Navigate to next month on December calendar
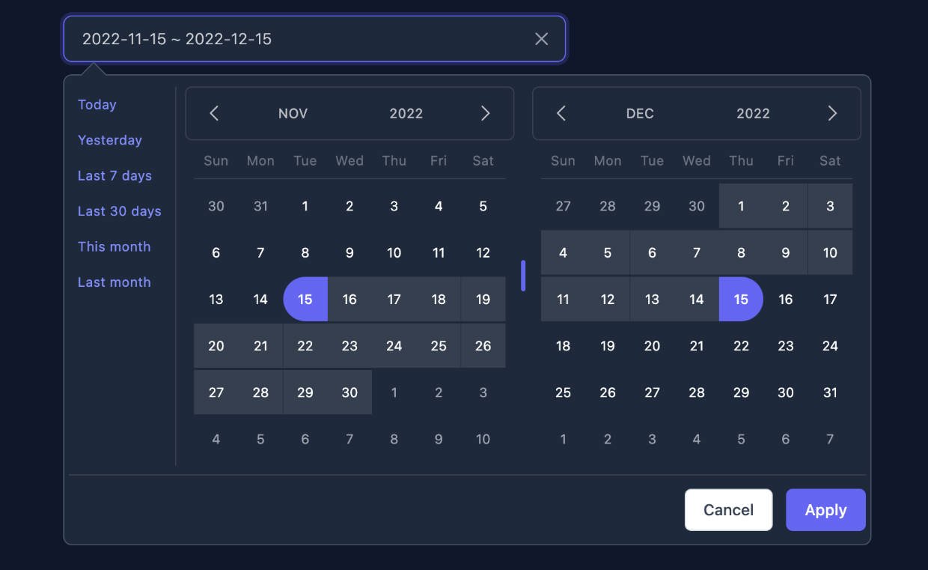Screen dimensions: 928x570 (x=832, y=113)
